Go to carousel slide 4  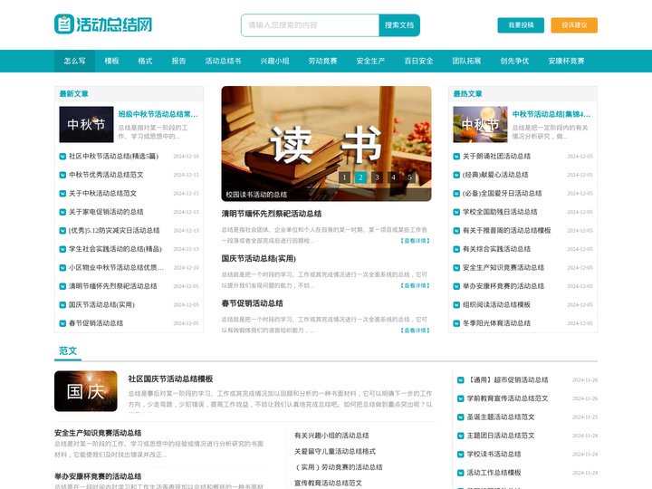click(393, 177)
